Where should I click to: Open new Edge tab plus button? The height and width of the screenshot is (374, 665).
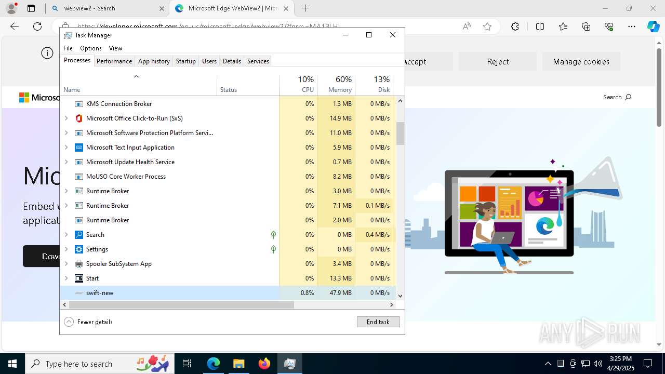click(305, 8)
